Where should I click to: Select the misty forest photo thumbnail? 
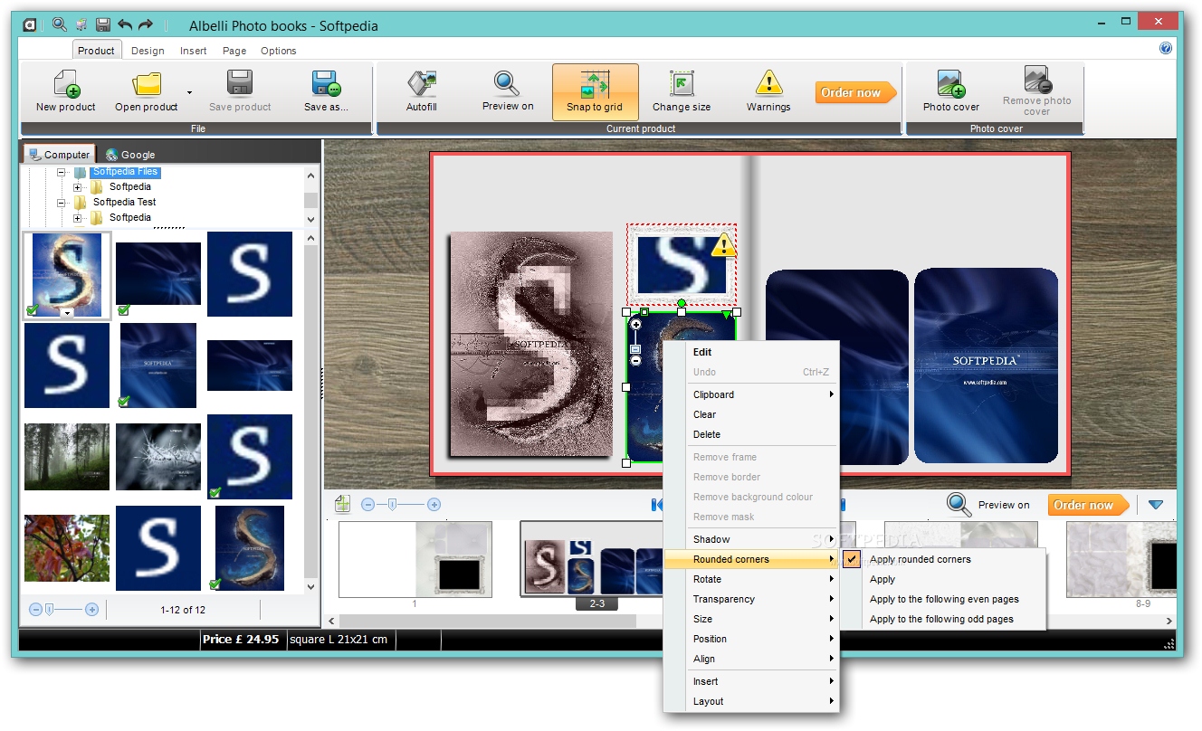point(67,457)
